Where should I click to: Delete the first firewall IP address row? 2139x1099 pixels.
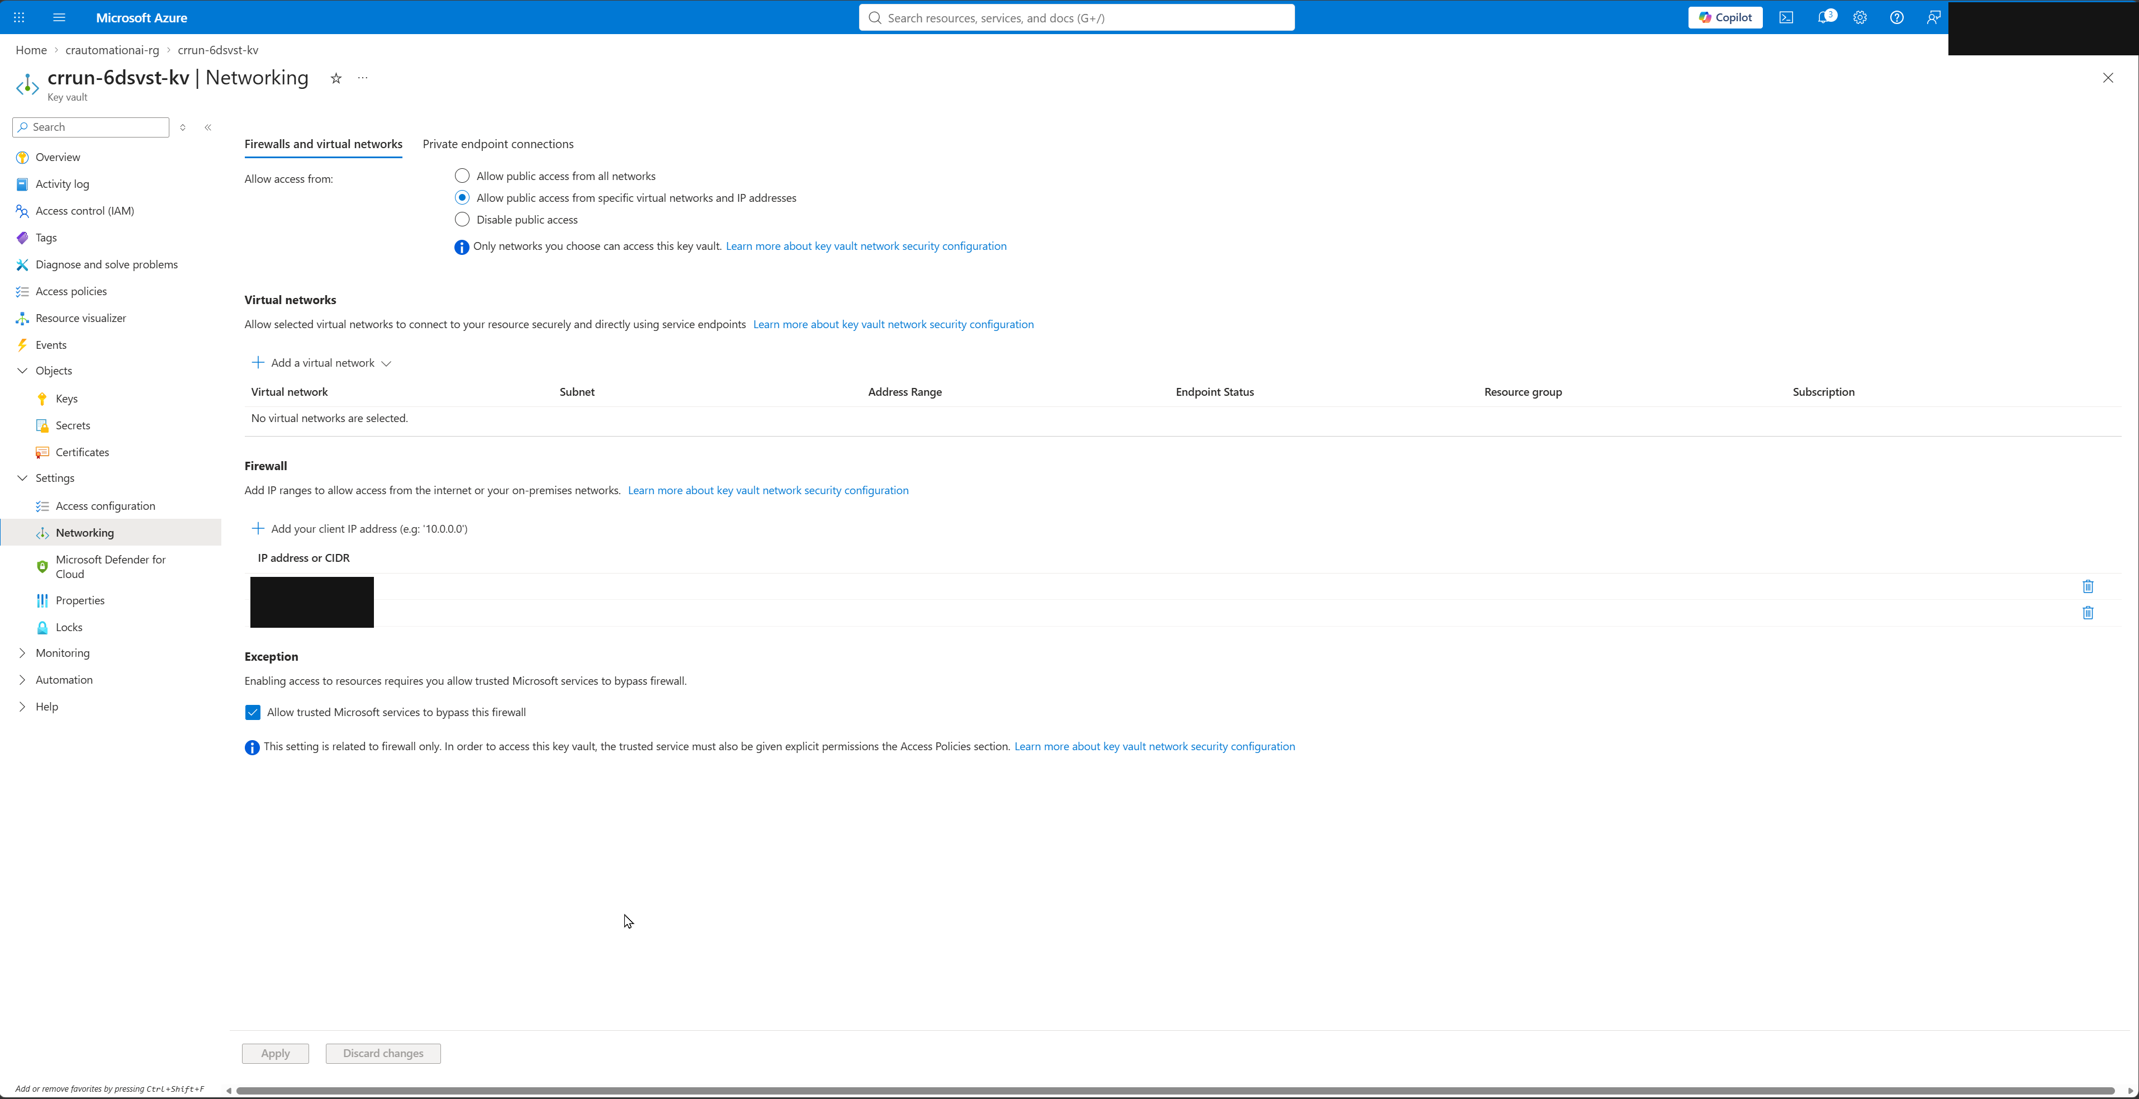coord(2088,586)
